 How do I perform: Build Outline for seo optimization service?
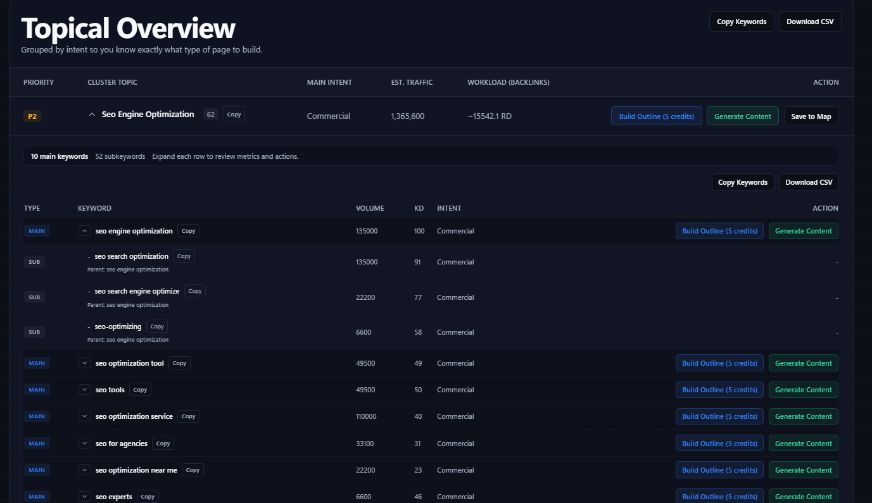719,416
